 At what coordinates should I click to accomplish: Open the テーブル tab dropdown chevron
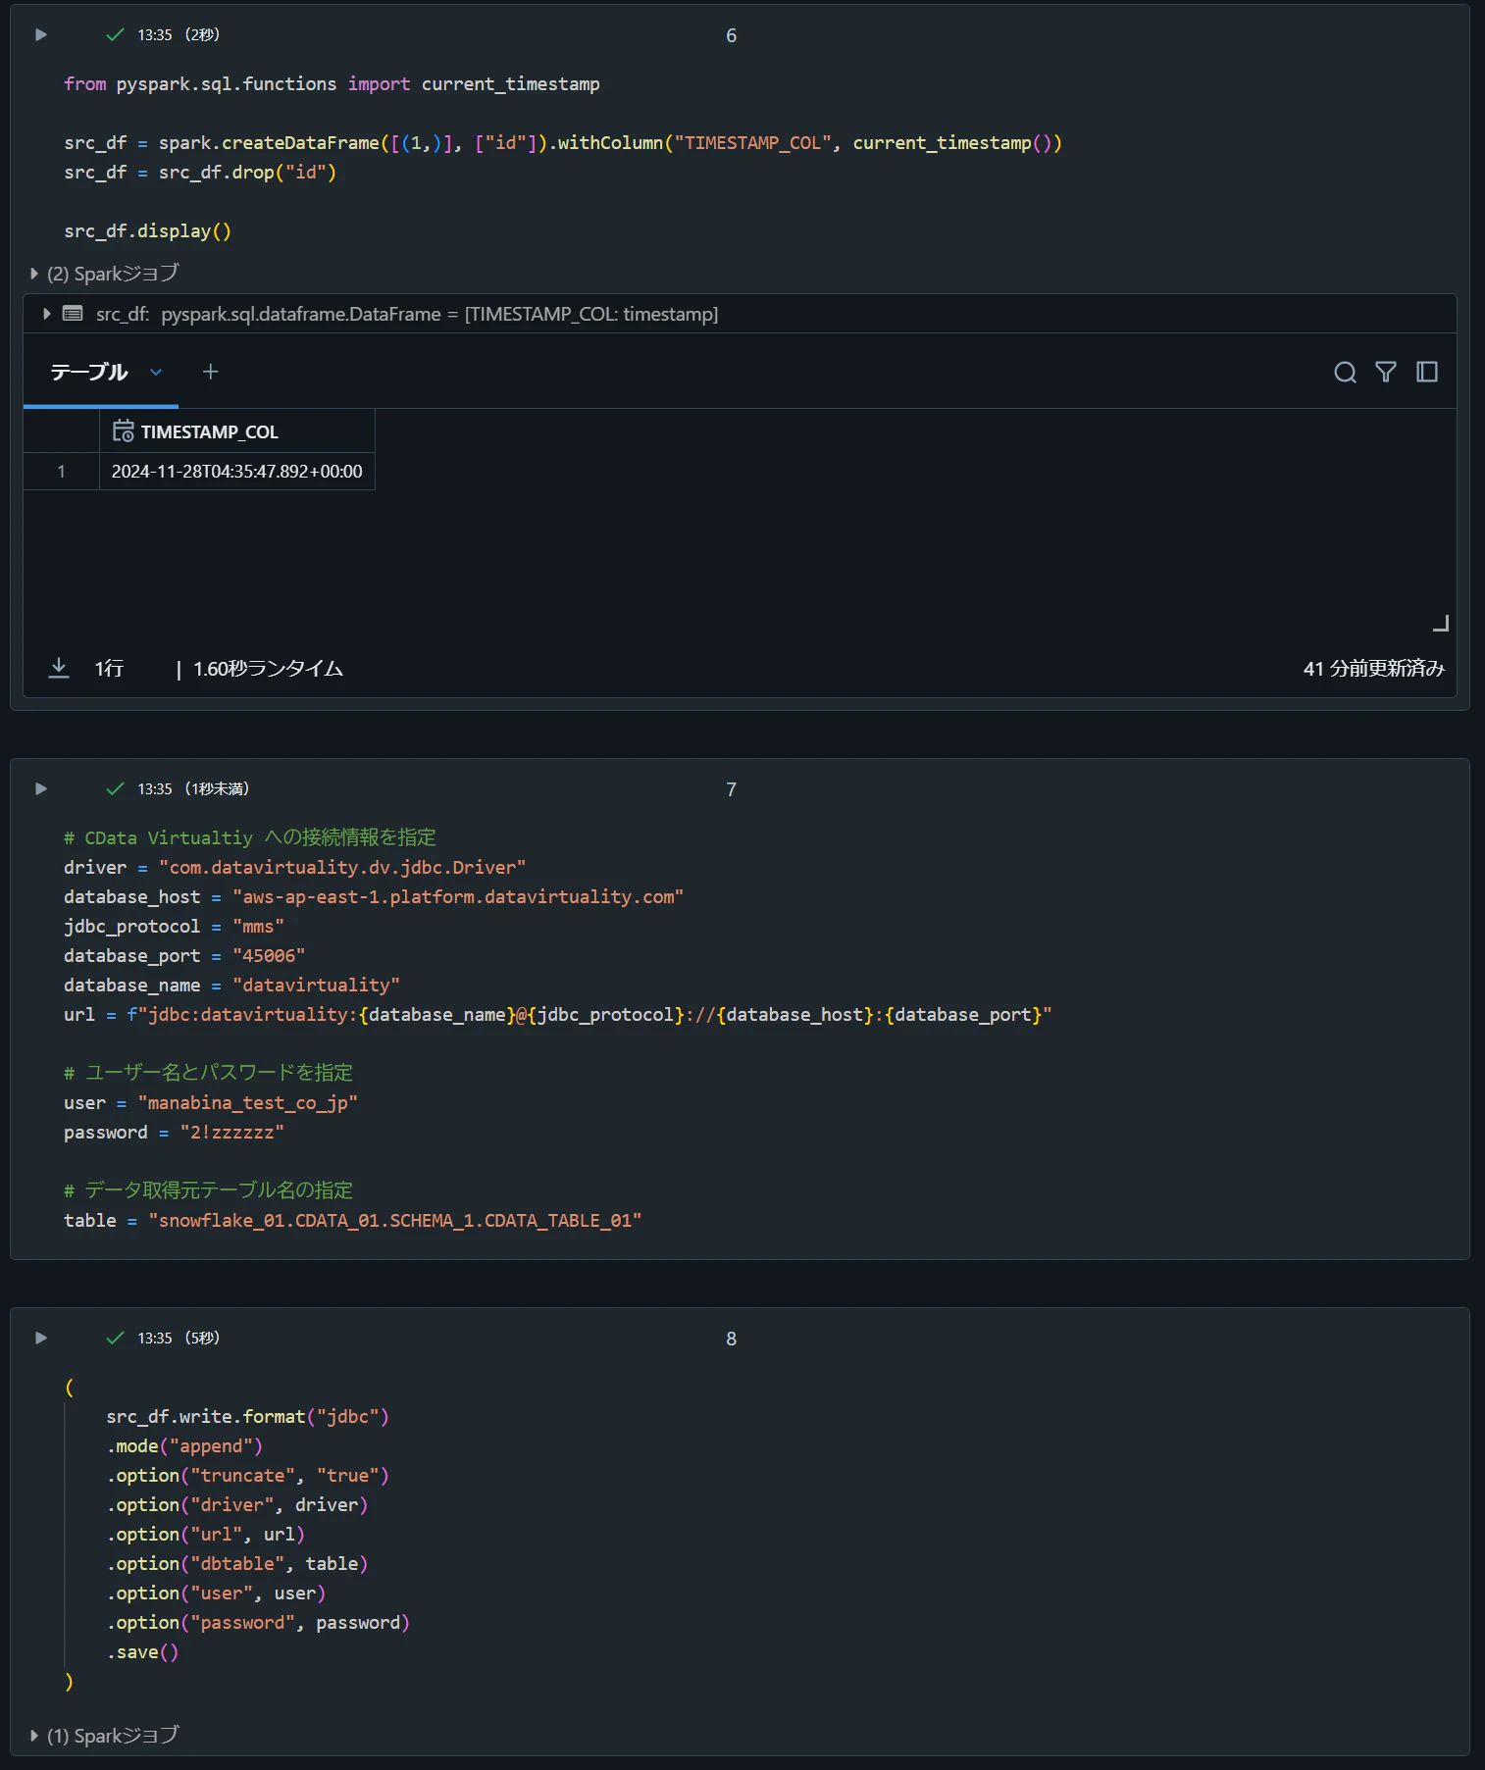click(x=156, y=372)
